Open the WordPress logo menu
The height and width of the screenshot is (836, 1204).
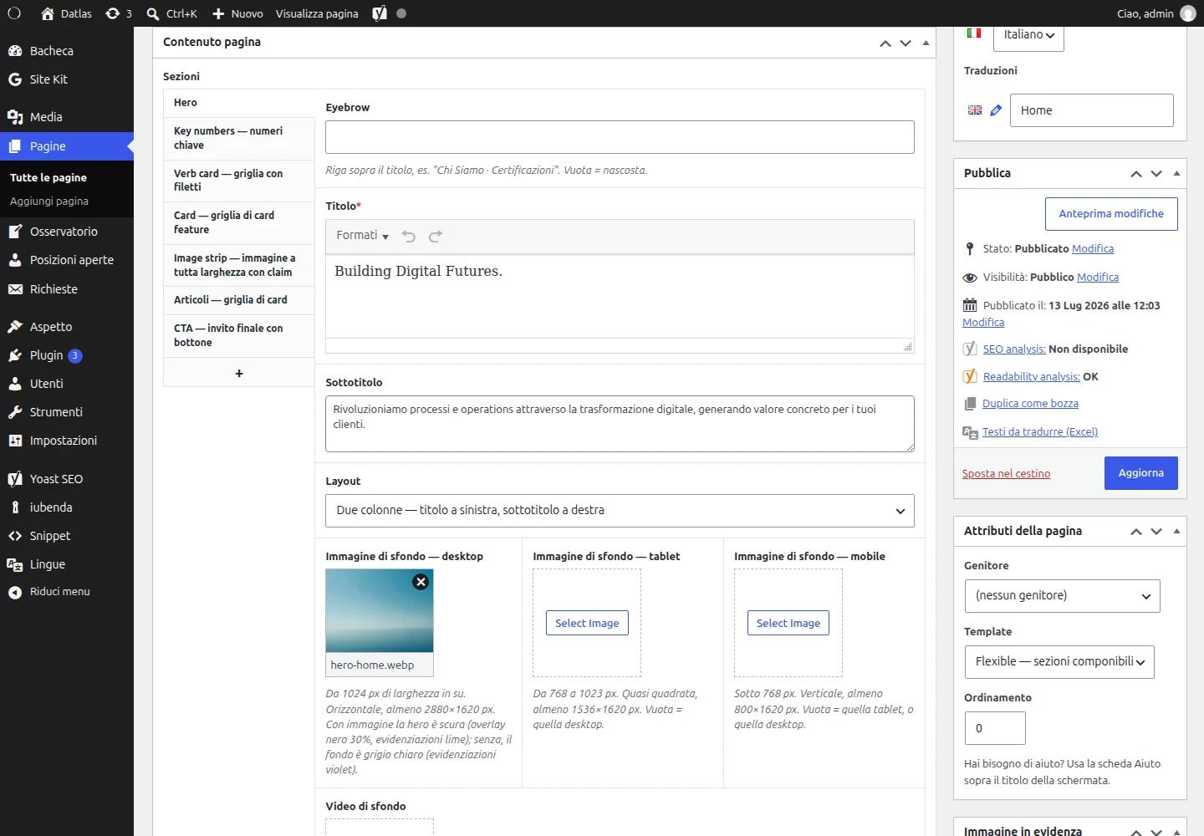click(14, 13)
